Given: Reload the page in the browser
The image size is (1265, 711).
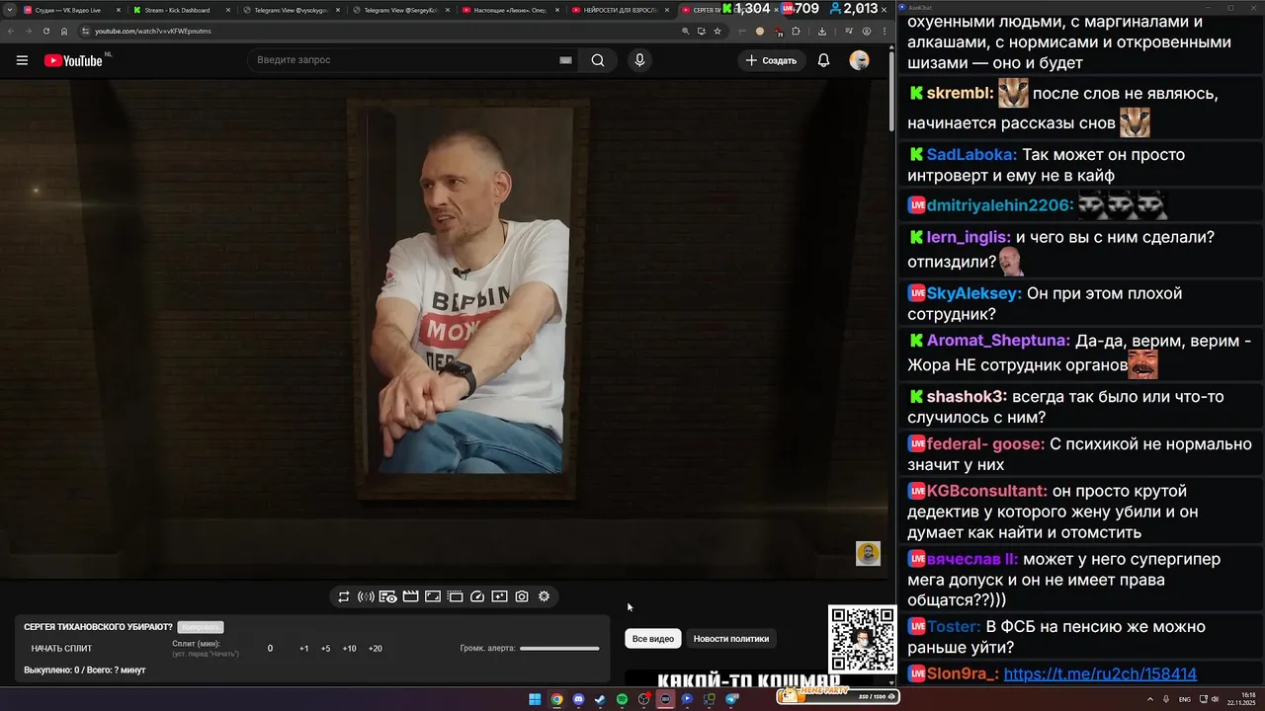Looking at the screenshot, I should coord(46,31).
